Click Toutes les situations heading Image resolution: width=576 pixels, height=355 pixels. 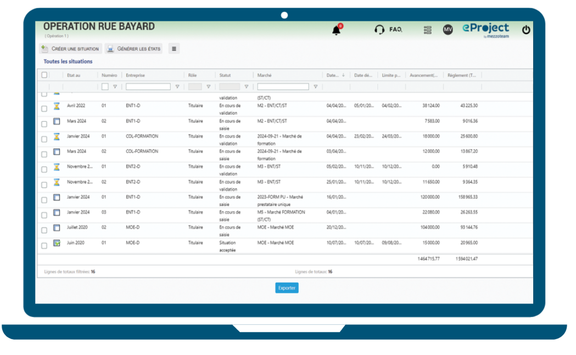[x=68, y=61]
